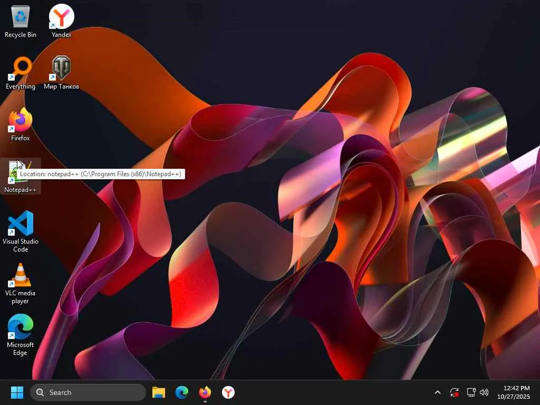Select the Firefox desktop shortcut
The image size is (540, 405).
[x=21, y=124]
